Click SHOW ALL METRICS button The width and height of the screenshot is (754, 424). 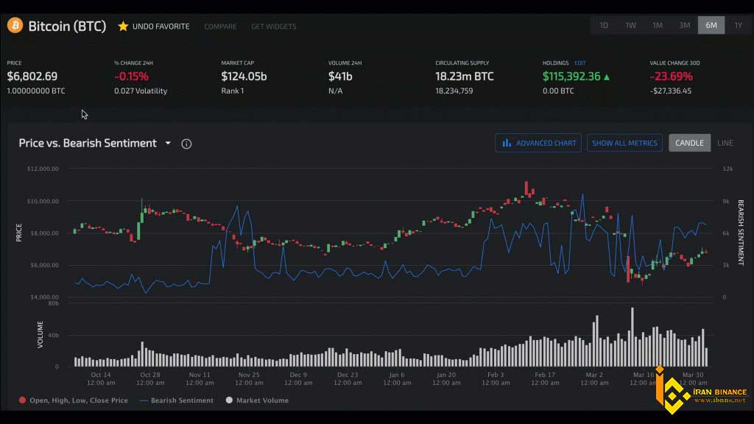click(x=624, y=143)
